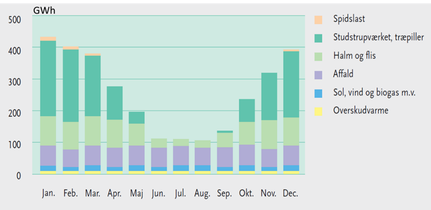Click the Sol, vind og biogas swatch
Viewport: 431px width, 210px height.
tap(318, 93)
